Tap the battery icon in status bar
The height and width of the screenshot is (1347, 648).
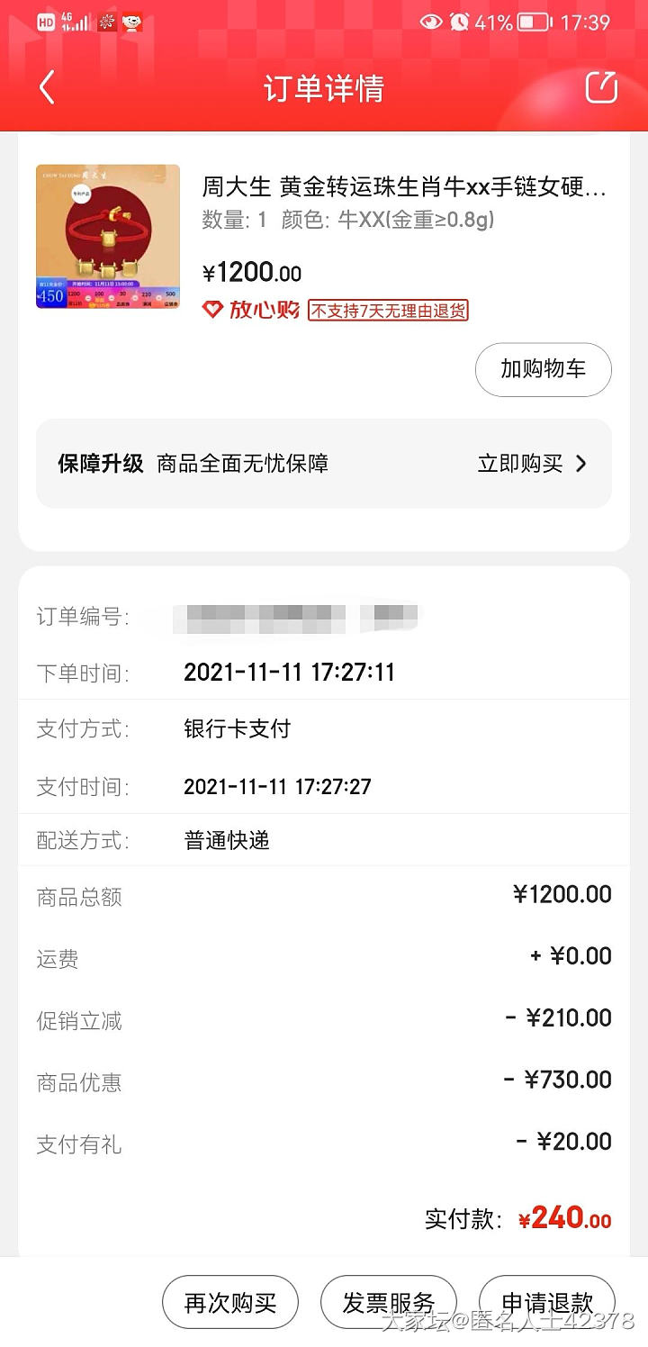coord(534,23)
